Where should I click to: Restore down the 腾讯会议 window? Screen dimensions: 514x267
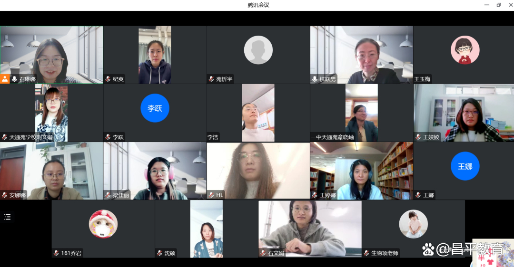(498, 5)
